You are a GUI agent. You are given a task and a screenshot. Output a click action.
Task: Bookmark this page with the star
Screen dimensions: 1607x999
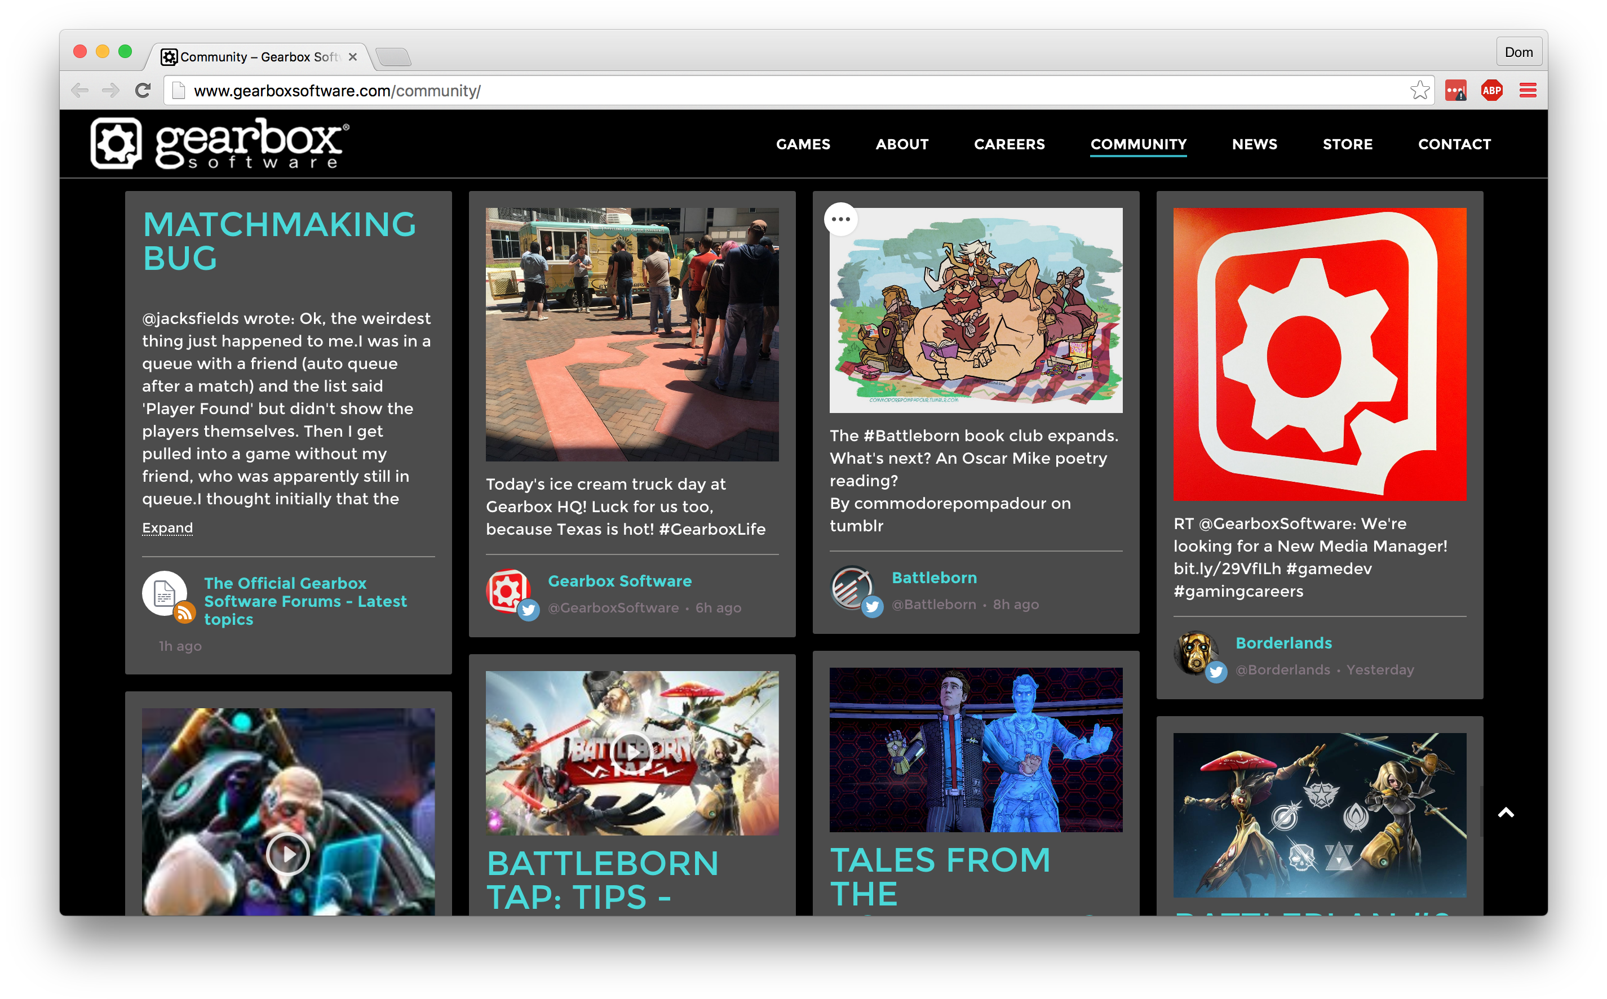pyautogui.click(x=1419, y=91)
